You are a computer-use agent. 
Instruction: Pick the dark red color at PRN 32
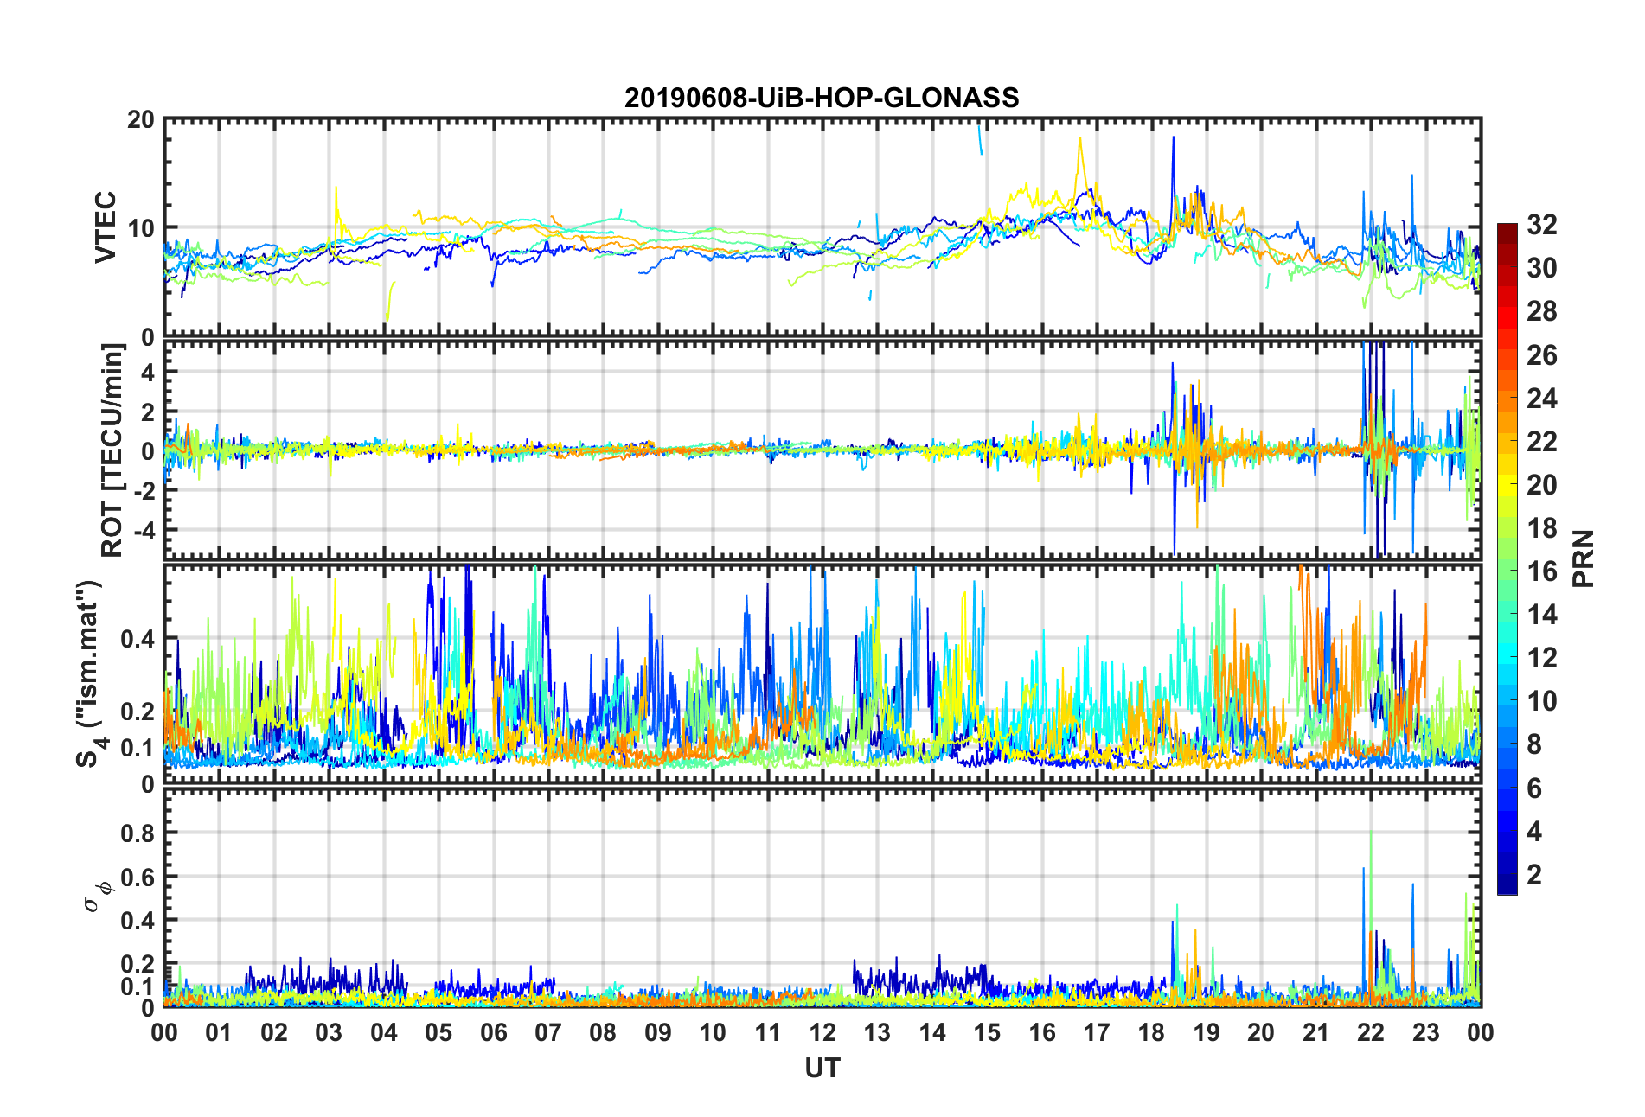point(1507,229)
